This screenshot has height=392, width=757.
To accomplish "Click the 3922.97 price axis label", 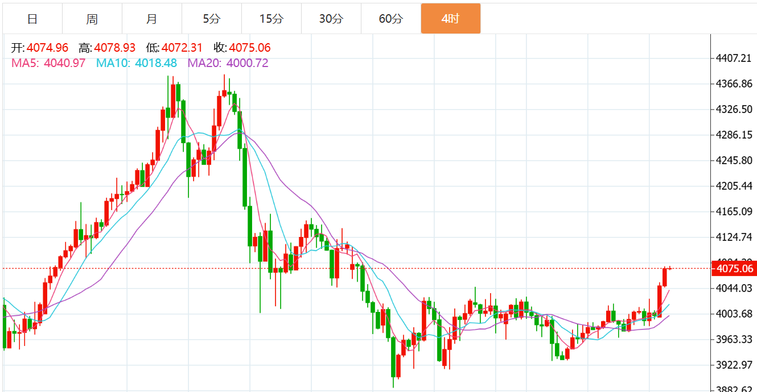I will [x=734, y=365].
